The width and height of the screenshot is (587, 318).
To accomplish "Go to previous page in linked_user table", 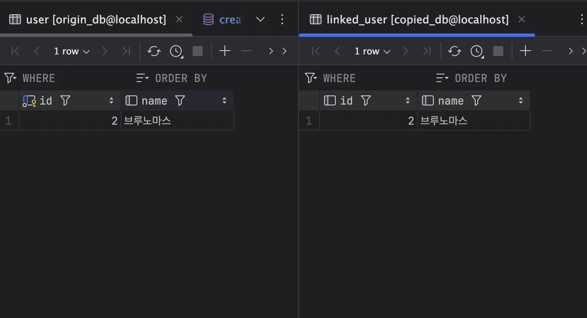I will coord(337,51).
